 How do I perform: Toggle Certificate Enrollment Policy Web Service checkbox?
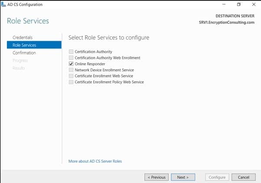click(x=71, y=82)
